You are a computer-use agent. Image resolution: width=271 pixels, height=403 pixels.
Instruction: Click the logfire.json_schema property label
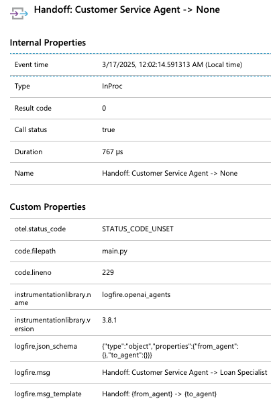pyautogui.click(x=46, y=347)
